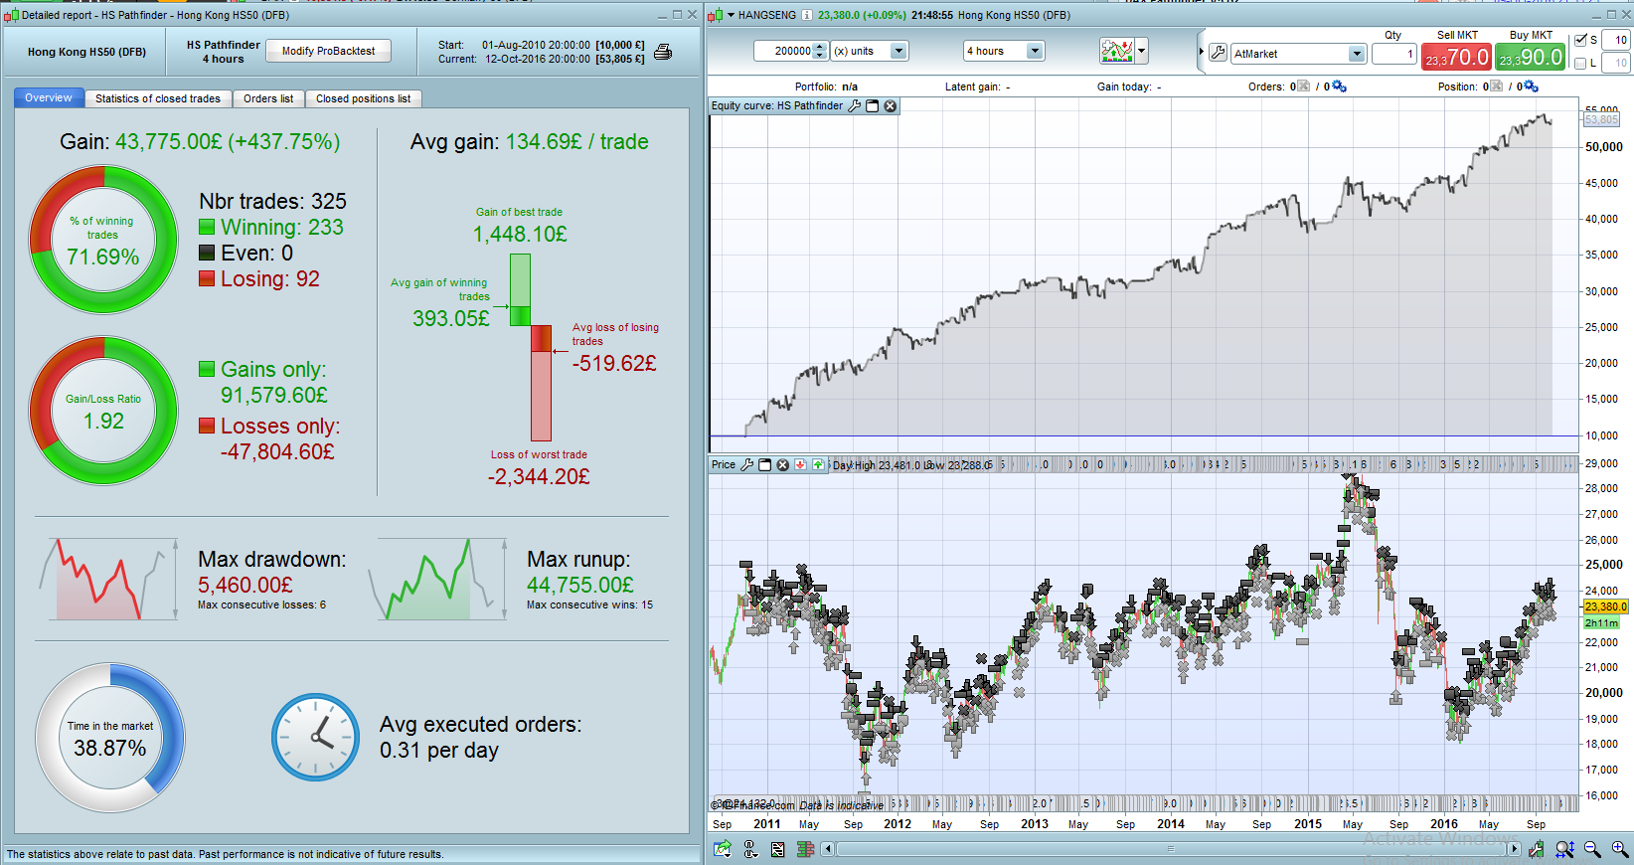Click the order book bars icon

(805, 849)
